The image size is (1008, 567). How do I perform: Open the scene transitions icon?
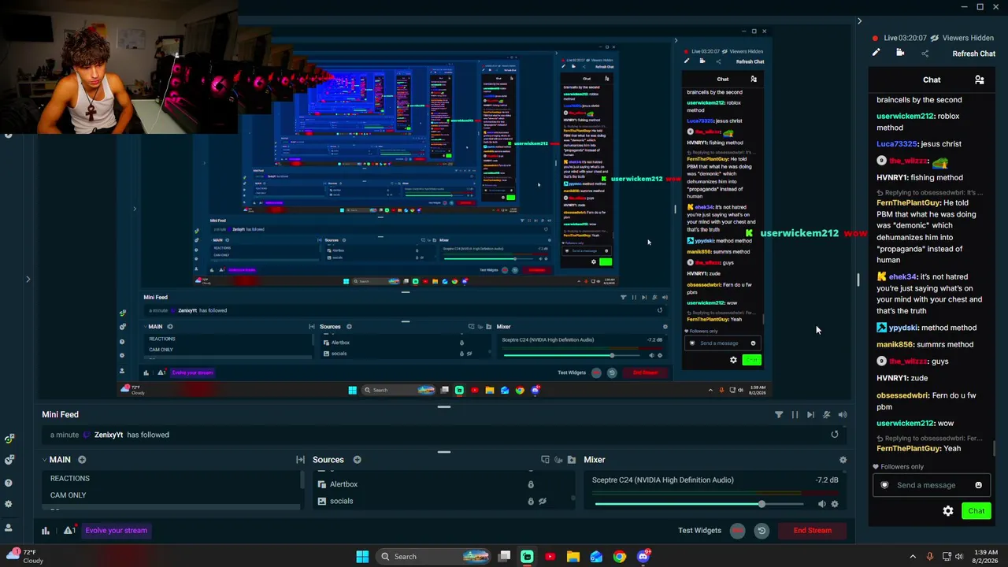coord(300,460)
